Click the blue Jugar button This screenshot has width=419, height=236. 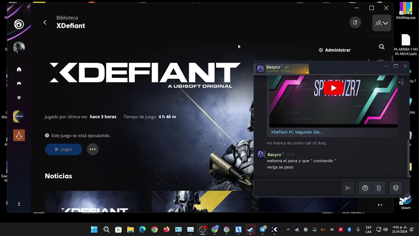coord(64,149)
